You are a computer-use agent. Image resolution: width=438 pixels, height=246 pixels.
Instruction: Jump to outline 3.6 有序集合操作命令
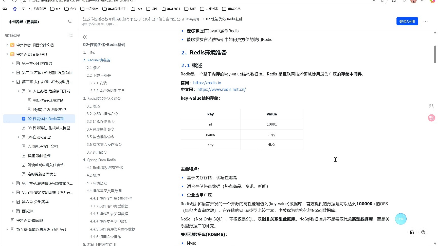pyautogui.click(x=104, y=145)
